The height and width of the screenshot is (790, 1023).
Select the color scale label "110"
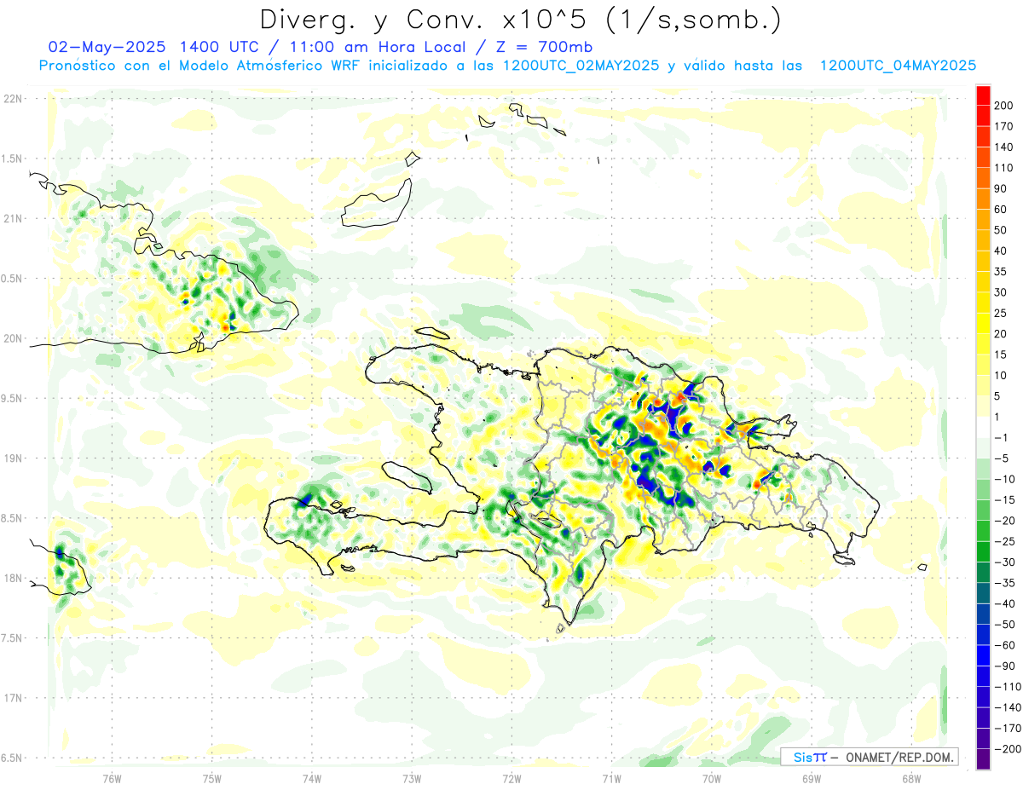1004,168
